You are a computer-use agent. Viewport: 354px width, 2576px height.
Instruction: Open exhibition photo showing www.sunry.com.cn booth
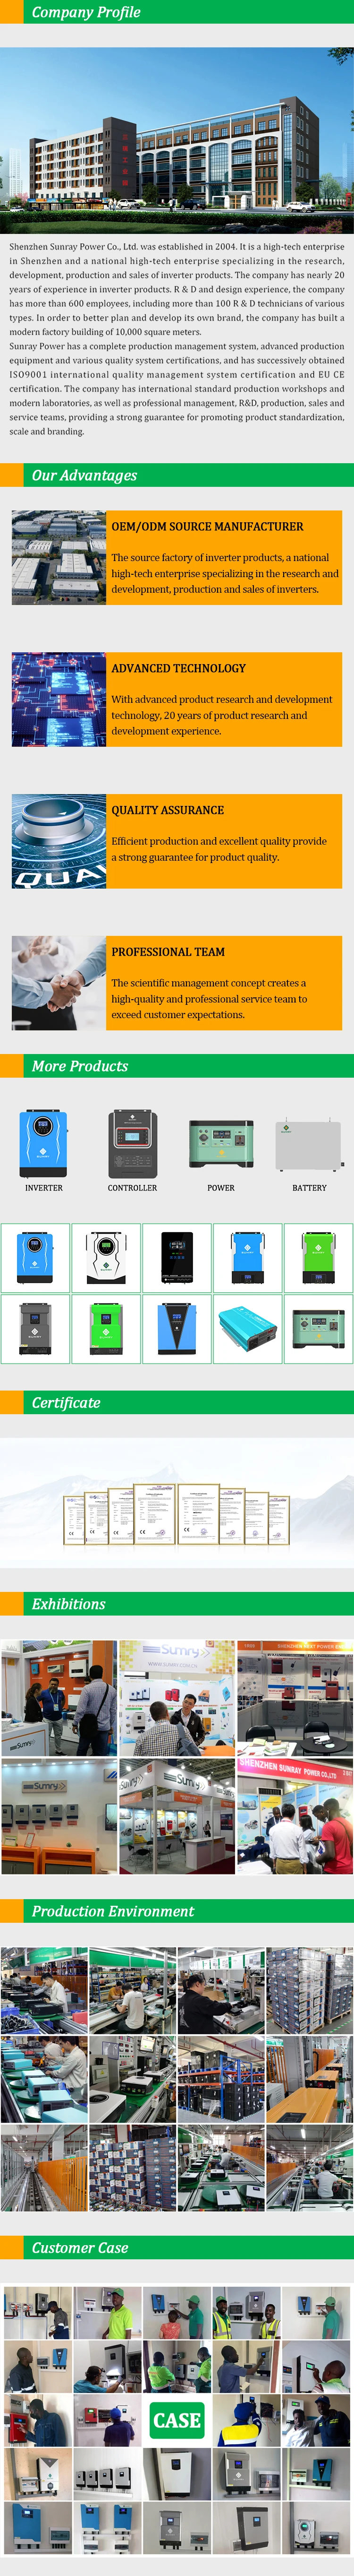click(177, 1698)
